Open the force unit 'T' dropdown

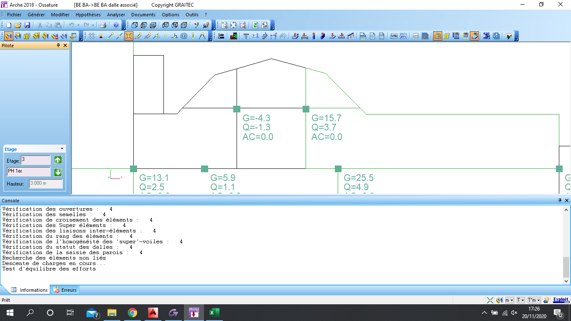(x=520, y=300)
